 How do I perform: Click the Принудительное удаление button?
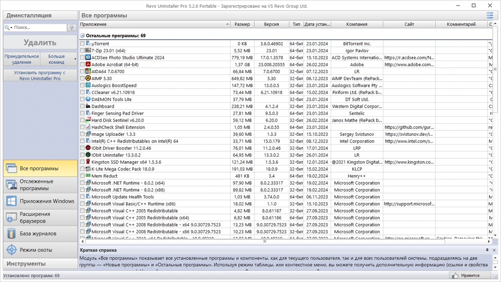point(22,59)
